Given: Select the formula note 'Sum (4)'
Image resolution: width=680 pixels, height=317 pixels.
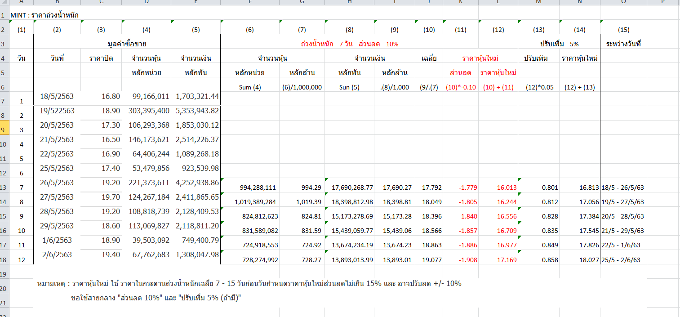Looking at the screenshot, I should 250,88.
